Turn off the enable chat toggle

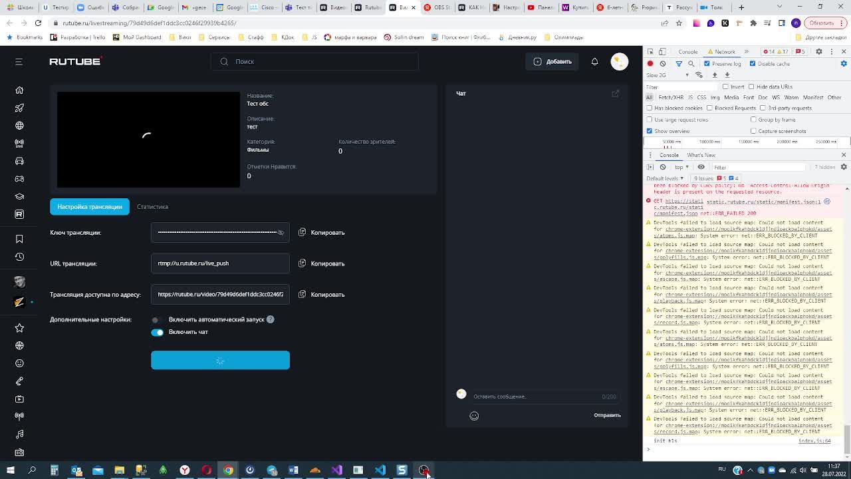point(157,332)
